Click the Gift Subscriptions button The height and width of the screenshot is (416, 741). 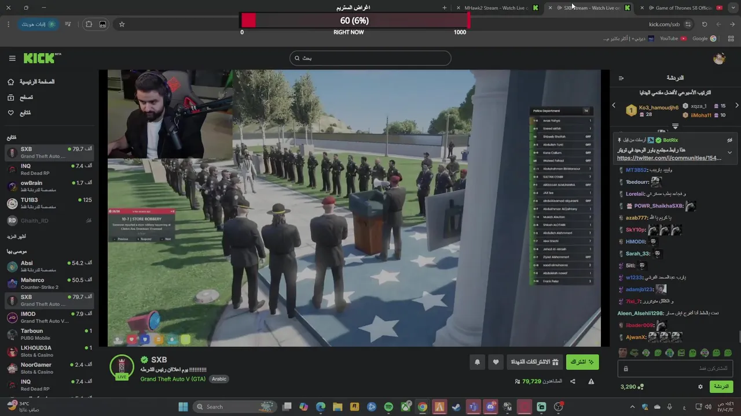(x=534, y=362)
